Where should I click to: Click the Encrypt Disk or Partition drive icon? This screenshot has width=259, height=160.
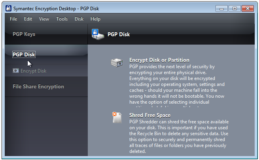pos(117,63)
